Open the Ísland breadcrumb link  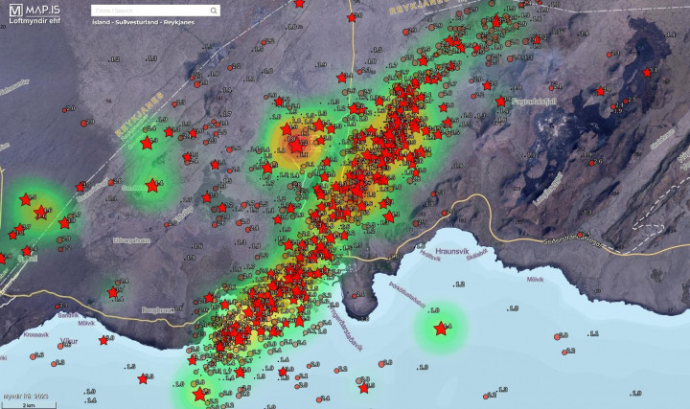100,23
